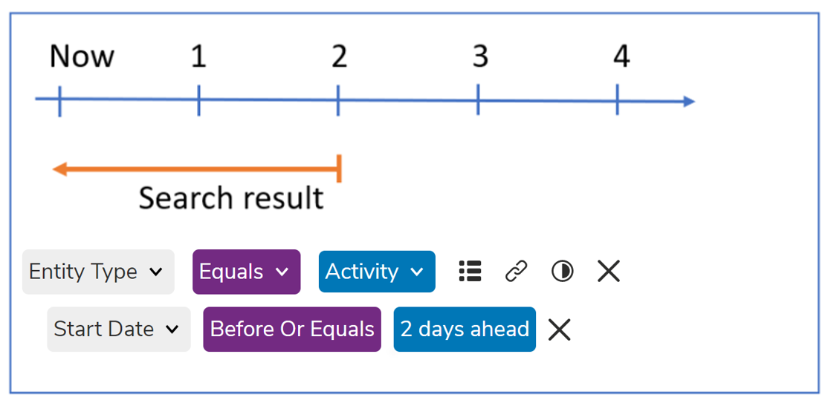The width and height of the screenshot is (828, 400).
Task: Click the tick mark labeled 1
Action: tap(198, 100)
